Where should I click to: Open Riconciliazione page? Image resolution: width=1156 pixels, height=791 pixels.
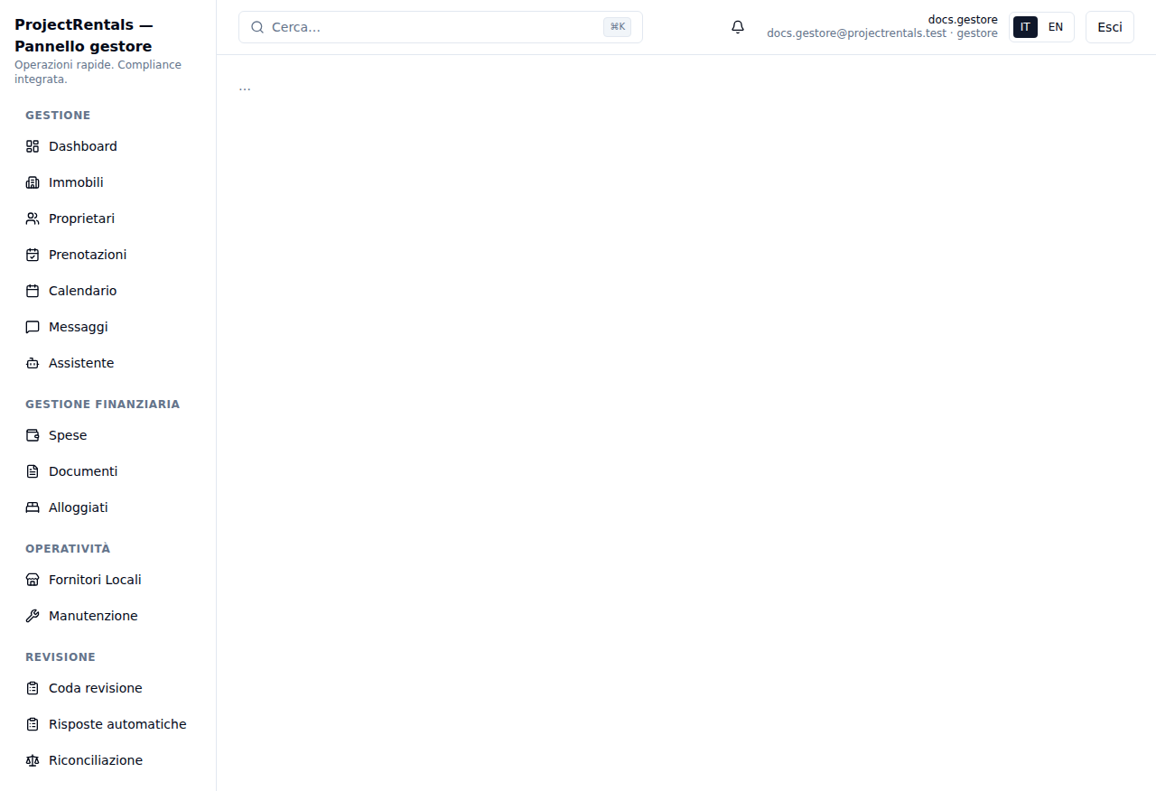pyautogui.click(x=108, y=760)
